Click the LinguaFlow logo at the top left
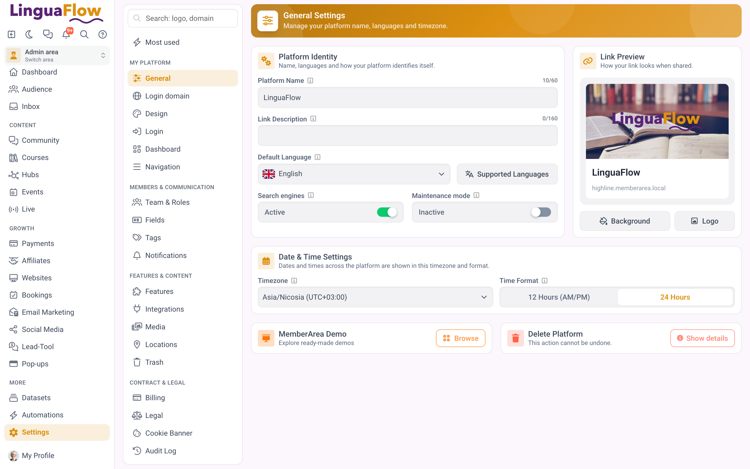This screenshot has height=469, width=750. click(x=57, y=13)
